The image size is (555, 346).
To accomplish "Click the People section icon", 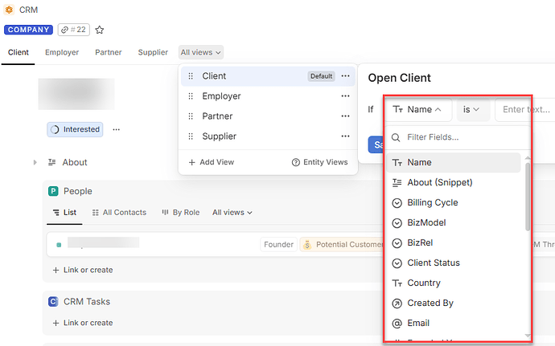I will click(x=53, y=191).
